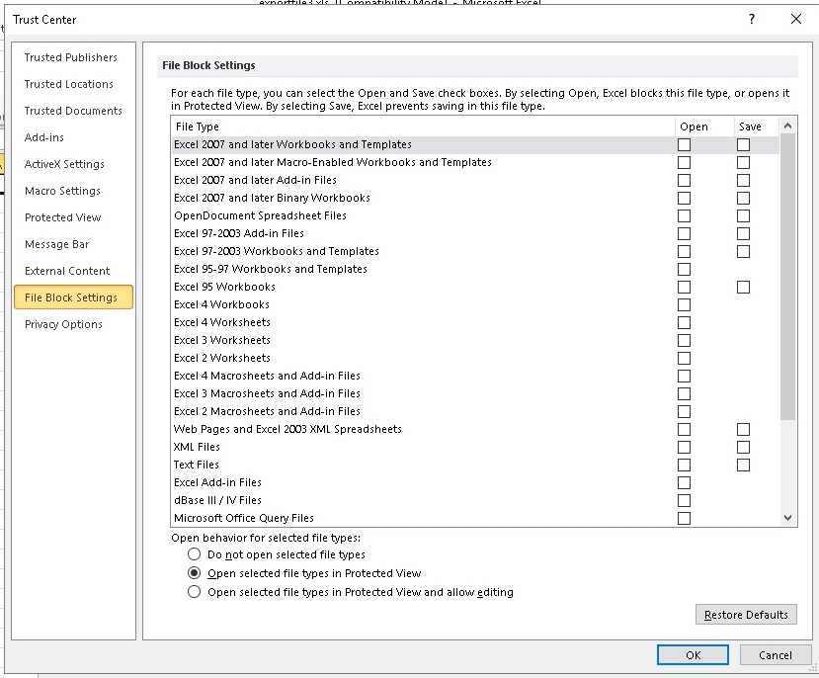Select Open selected file types in Protected View

[194, 572]
